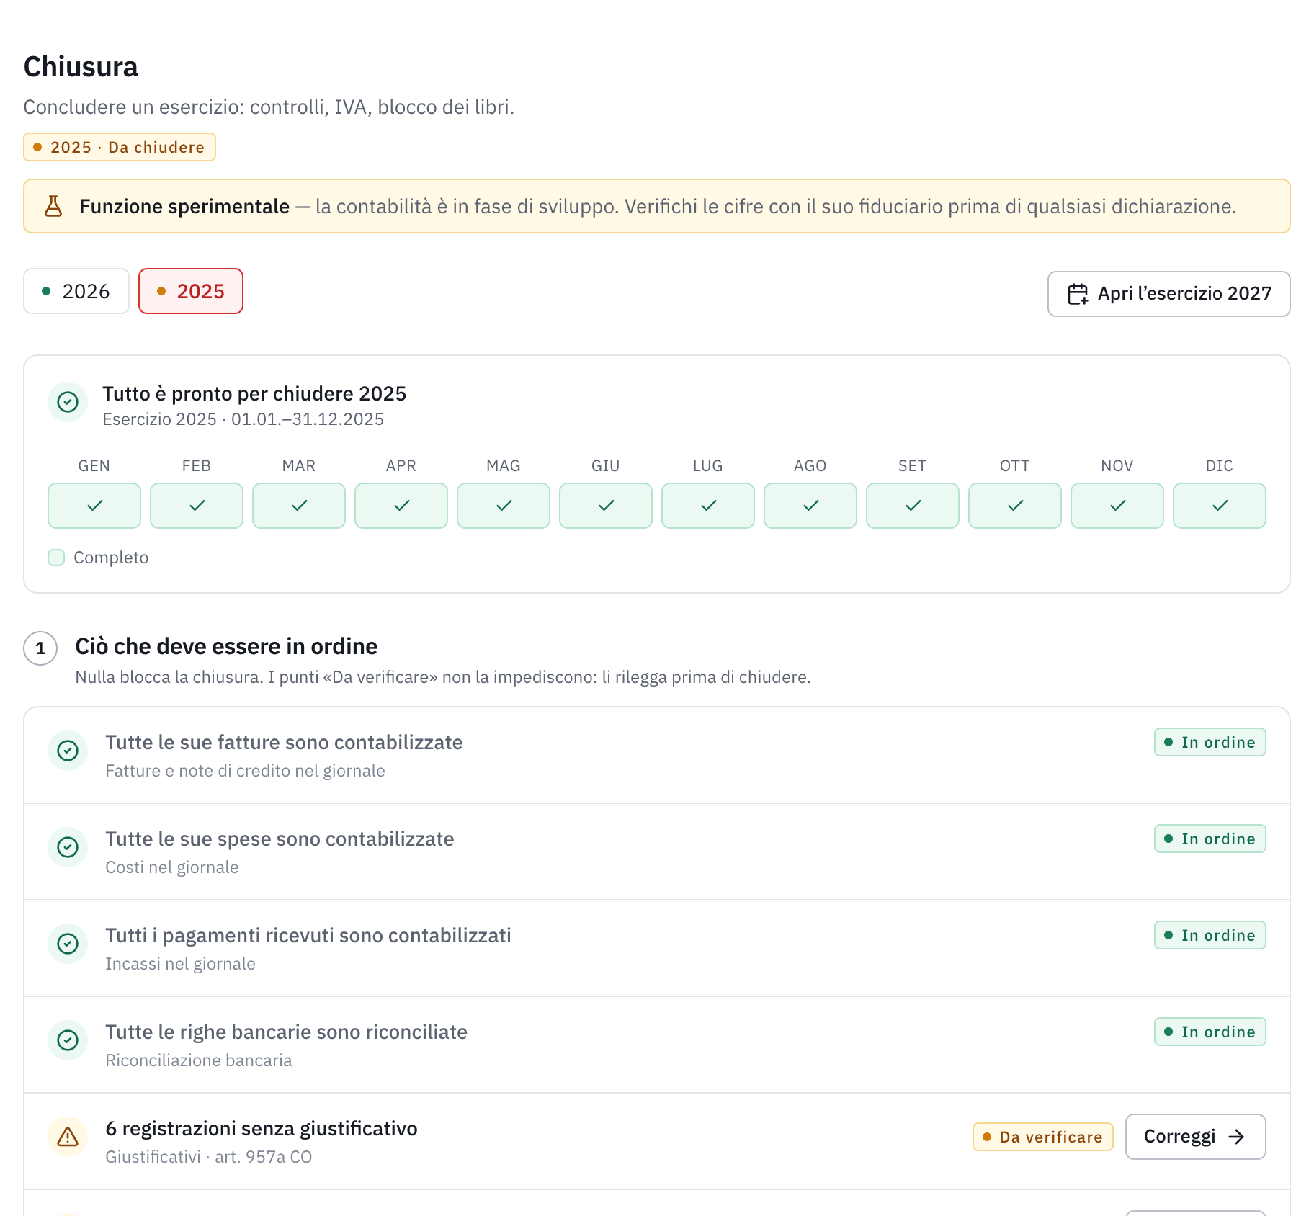Select the DIC month checkmark cell

1220,506
